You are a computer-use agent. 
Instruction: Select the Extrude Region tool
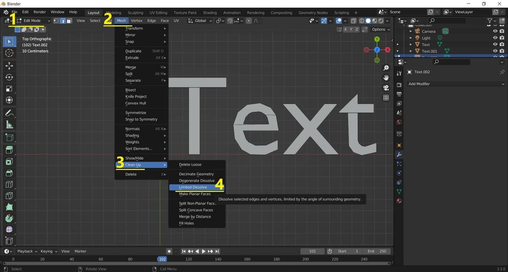click(x=9, y=150)
